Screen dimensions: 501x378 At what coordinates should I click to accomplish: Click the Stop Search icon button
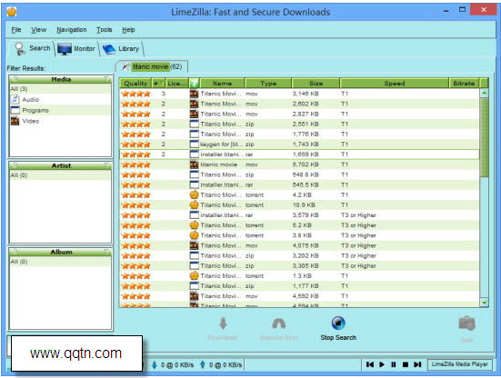pos(338,323)
